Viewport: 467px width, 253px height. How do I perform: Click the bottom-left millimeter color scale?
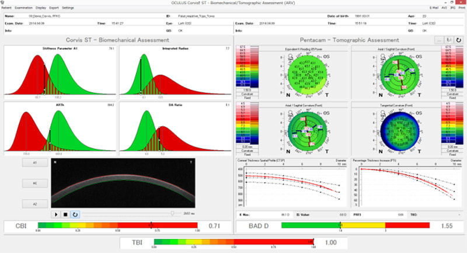click(x=247, y=123)
